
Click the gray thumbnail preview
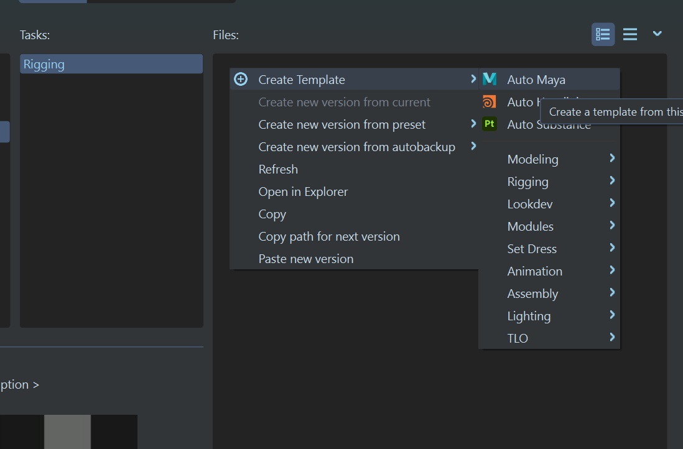pos(67,432)
